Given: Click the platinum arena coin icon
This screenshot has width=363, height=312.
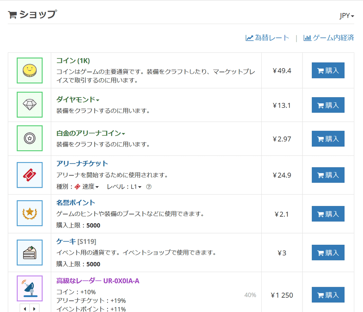Looking at the screenshot, I should [30, 138].
